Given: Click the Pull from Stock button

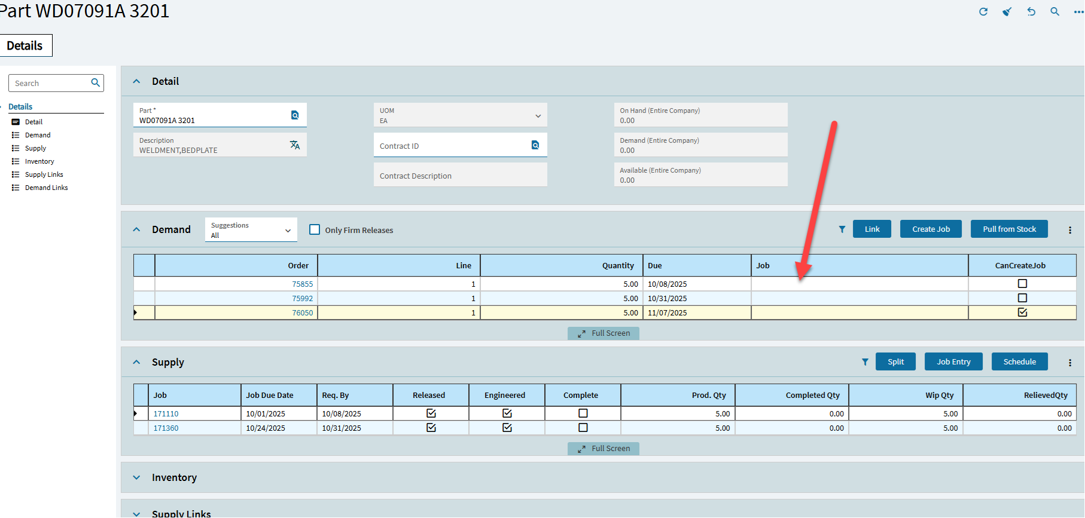Looking at the screenshot, I should point(1009,229).
